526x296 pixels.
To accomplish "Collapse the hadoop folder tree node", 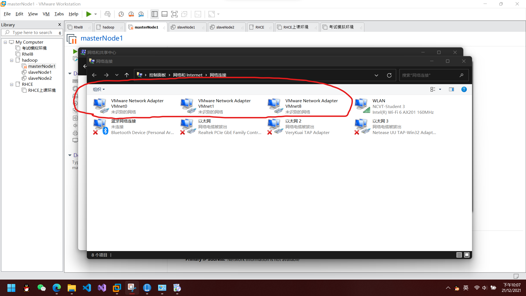I will [x=12, y=60].
